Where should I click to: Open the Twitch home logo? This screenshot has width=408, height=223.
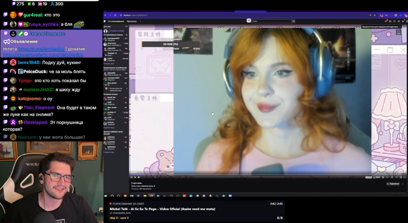[x=104, y=21]
